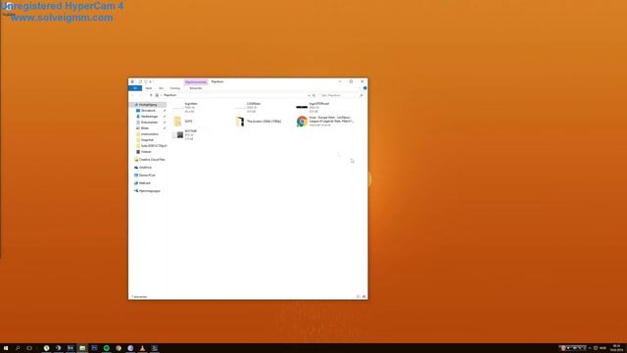Select the Chrome HTML file in Papirkurv

tap(325, 122)
